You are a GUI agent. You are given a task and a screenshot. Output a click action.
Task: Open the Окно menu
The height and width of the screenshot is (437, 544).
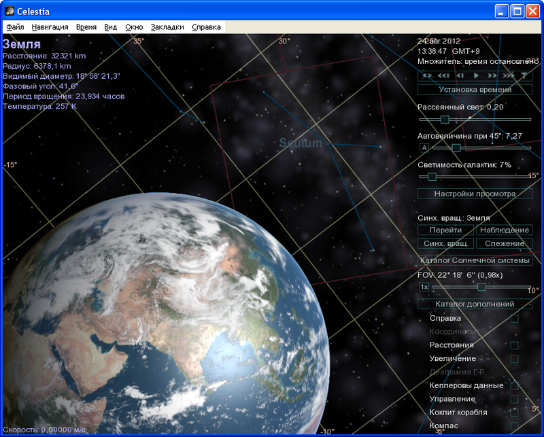tap(134, 27)
